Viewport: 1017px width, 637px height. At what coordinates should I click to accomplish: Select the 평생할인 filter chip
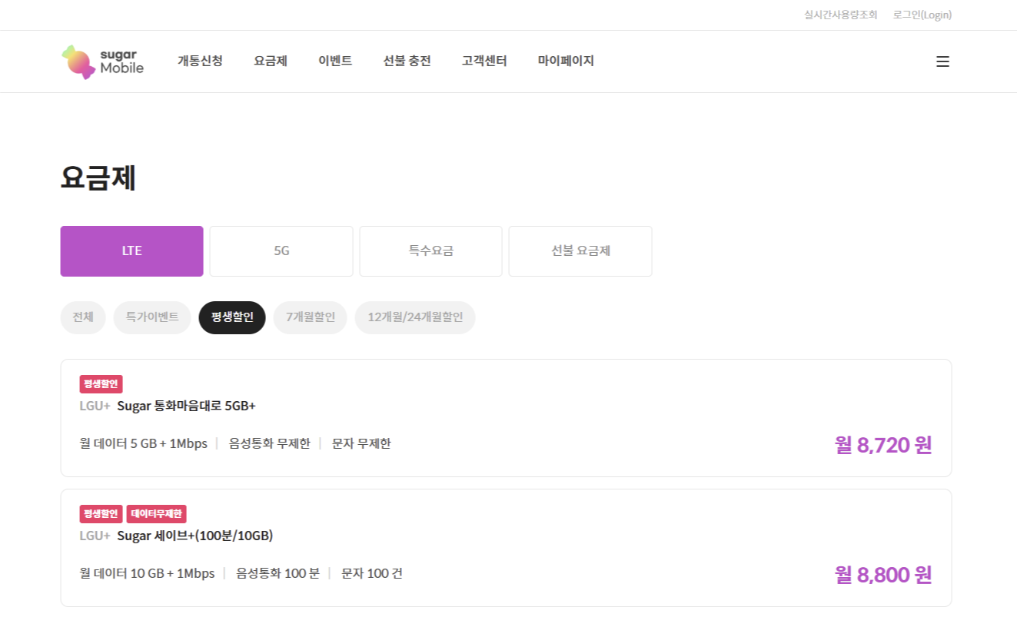pyautogui.click(x=232, y=317)
